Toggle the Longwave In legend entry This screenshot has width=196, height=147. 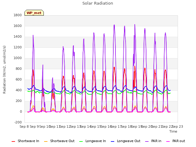pyautogui.click(x=92, y=141)
